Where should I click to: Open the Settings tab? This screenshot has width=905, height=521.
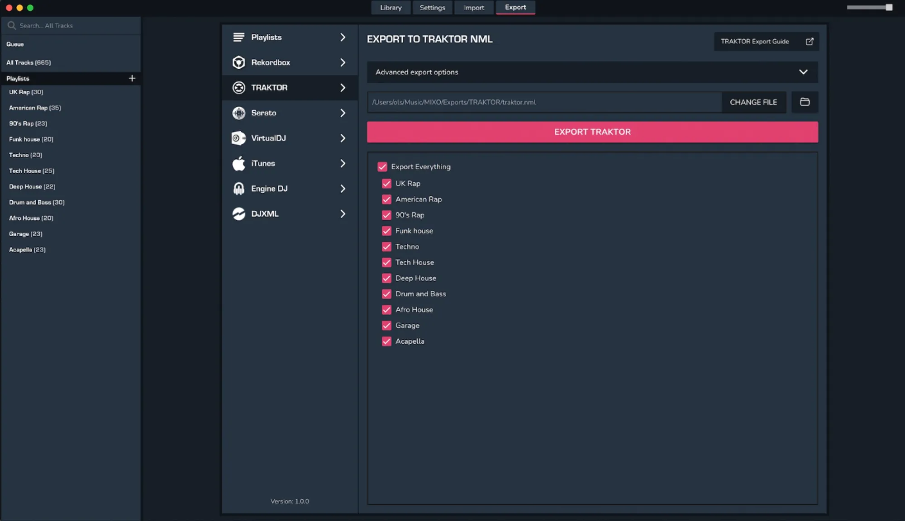[432, 8]
